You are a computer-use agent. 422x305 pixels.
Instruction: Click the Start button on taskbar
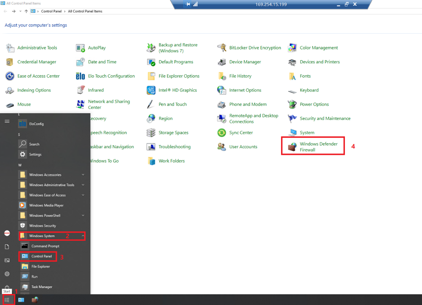coord(7,300)
